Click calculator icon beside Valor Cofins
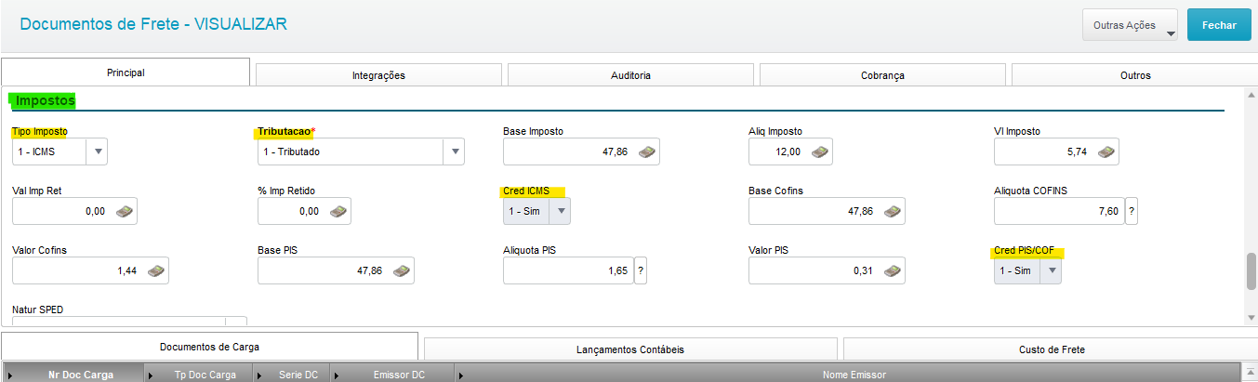Viewport: 1258px width, 382px height. pyautogui.click(x=156, y=270)
